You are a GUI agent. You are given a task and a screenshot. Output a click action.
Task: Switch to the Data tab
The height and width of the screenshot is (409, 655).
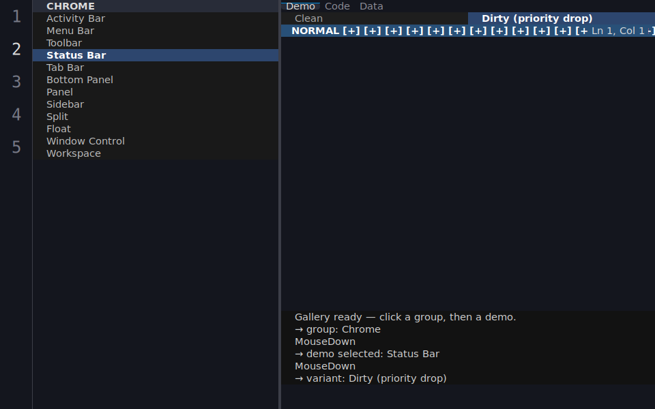pyautogui.click(x=371, y=6)
